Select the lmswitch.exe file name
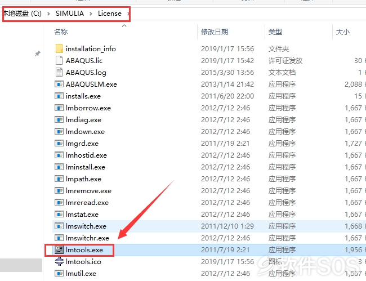366x281 pixels. (86, 226)
